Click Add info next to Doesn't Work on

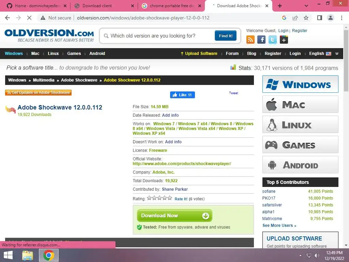(x=173, y=142)
